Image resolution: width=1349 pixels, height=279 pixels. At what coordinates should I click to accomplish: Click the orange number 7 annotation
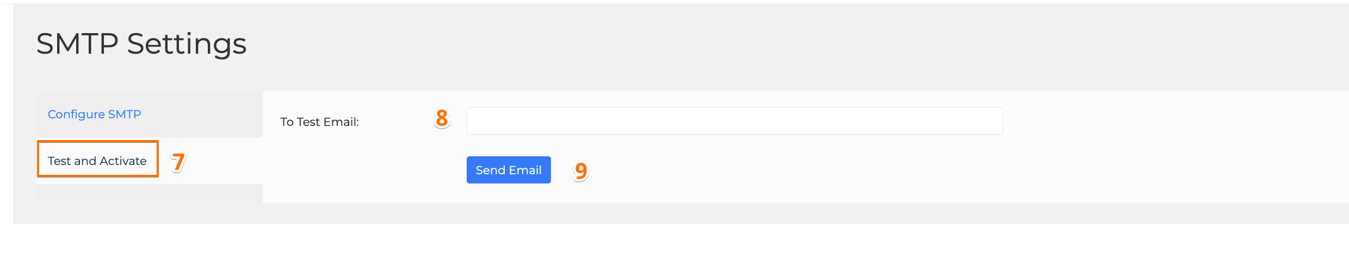pyautogui.click(x=178, y=162)
